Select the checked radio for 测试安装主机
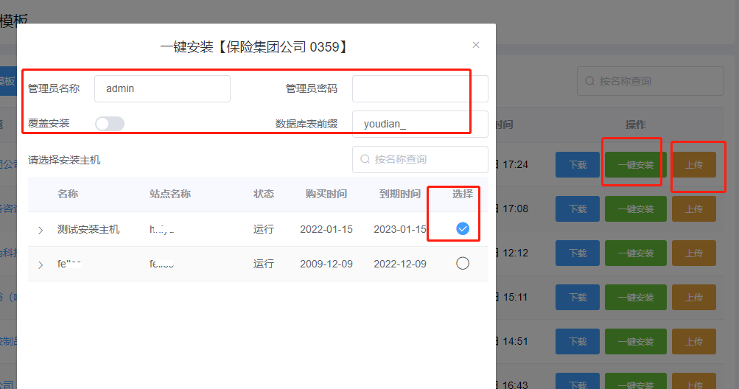739x389 pixels. coord(463,229)
